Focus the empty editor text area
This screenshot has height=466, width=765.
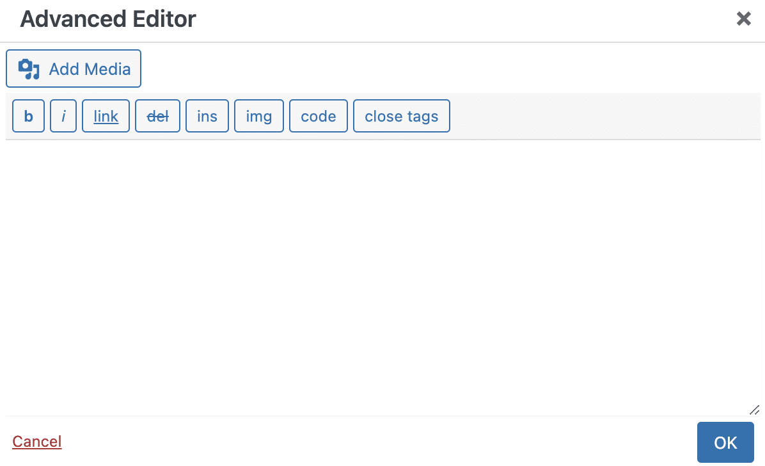pos(383,277)
